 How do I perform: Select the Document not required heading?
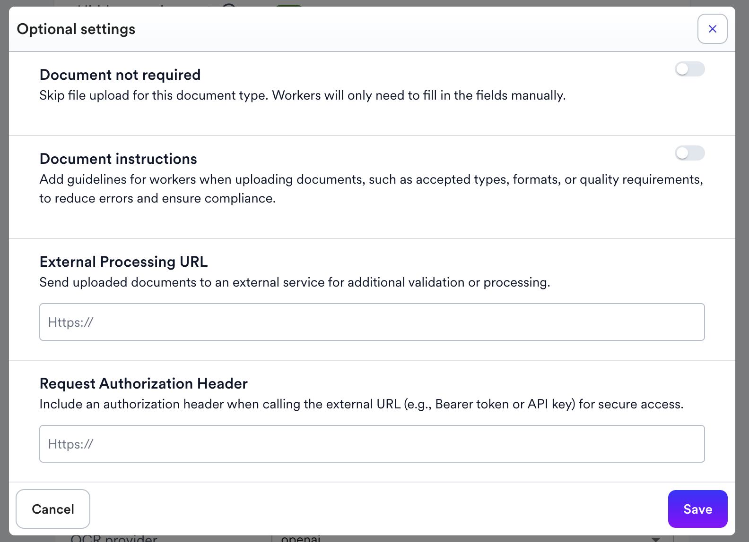click(x=120, y=75)
